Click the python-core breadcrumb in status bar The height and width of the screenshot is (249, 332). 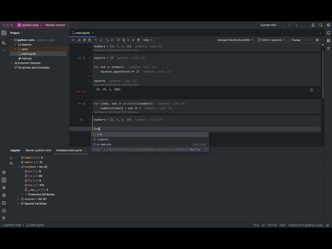click(12, 225)
